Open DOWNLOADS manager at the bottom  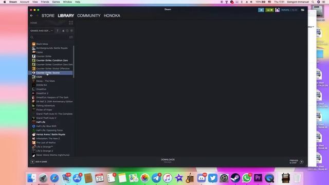(x=168, y=160)
